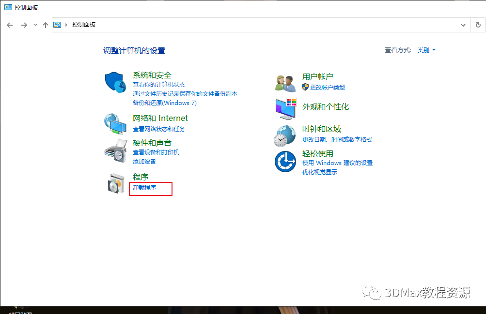Screen dimensions: 486x314
Task: Open 轻松使用 category heading
Action: pos(317,154)
